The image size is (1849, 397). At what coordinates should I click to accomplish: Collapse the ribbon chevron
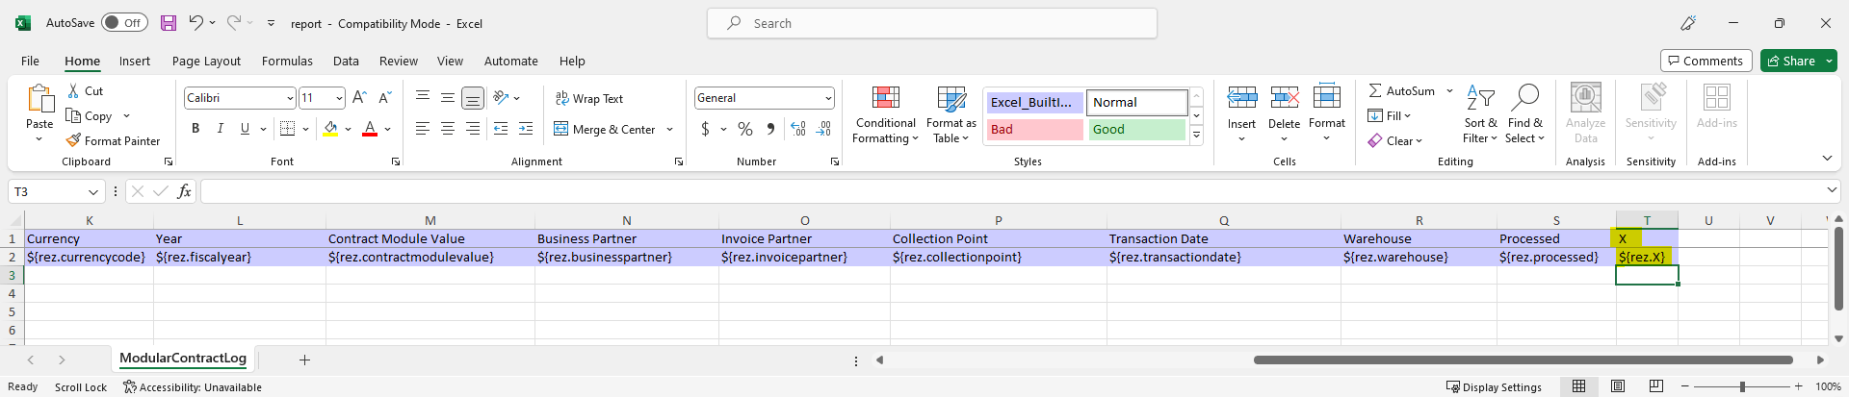[1827, 158]
